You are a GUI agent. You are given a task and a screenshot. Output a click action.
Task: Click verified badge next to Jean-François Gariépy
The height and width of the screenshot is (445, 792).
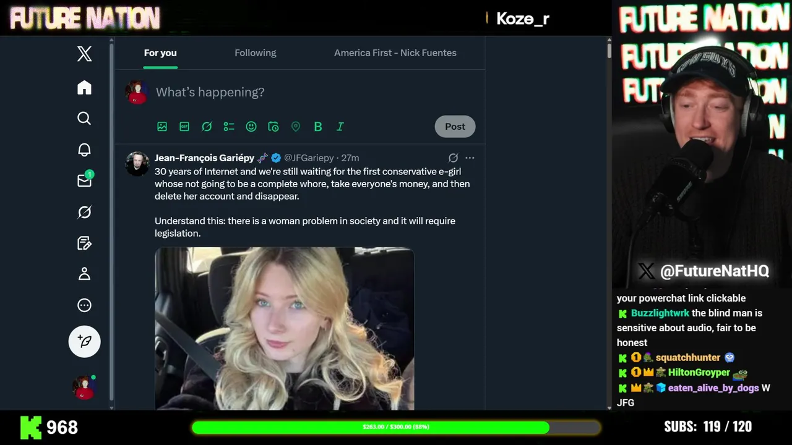(276, 158)
